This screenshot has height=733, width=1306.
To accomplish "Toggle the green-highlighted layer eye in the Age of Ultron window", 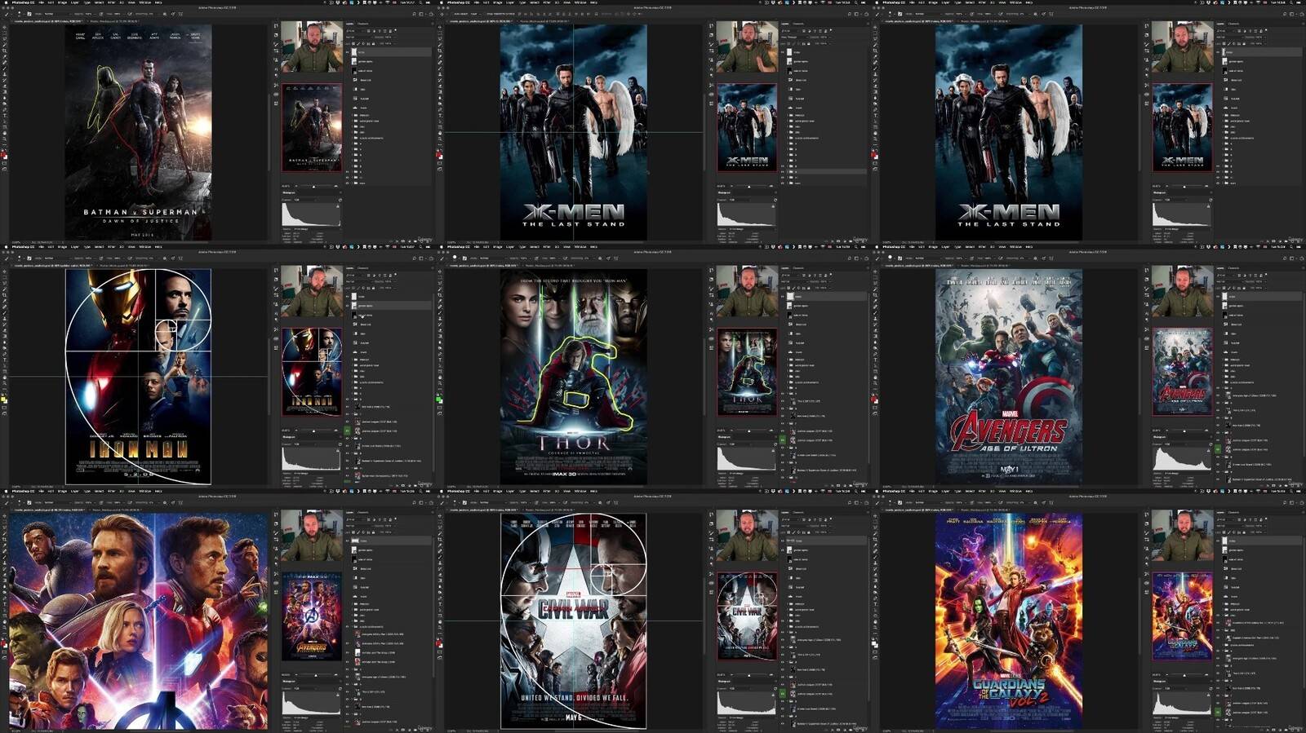I will [x=1218, y=449].
